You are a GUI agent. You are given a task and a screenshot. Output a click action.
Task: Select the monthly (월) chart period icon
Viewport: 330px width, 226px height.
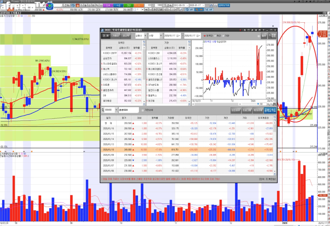pyautogui.click(x=86, y=5)
